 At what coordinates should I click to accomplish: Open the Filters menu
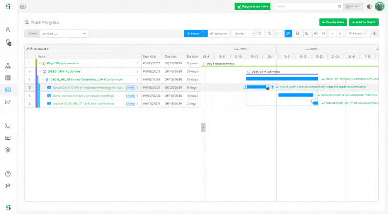(x=358, y=34)
